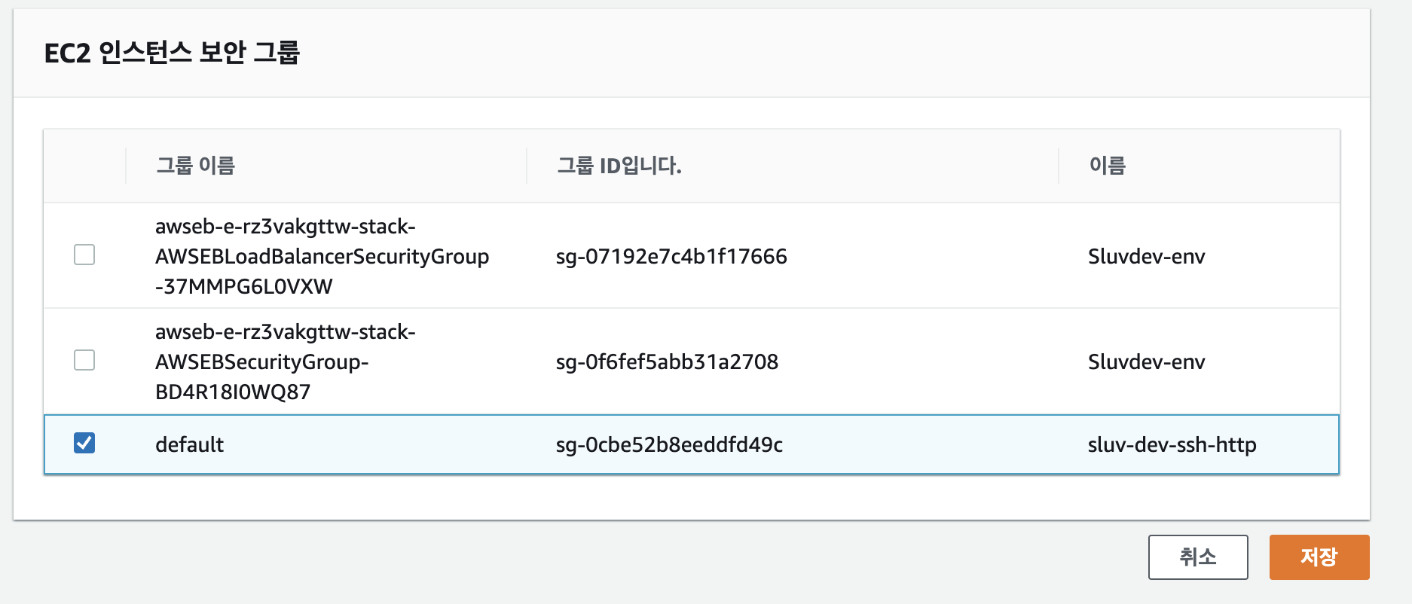Select group ID sg-0cbe52b8eeddfd49c
The height and width of the screenshot is (604, 1412).
[x=669, y=444]
